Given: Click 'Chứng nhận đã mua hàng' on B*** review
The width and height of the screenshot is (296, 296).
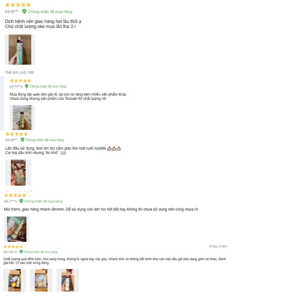Looking at the screenshot, I should coord(50,12).
